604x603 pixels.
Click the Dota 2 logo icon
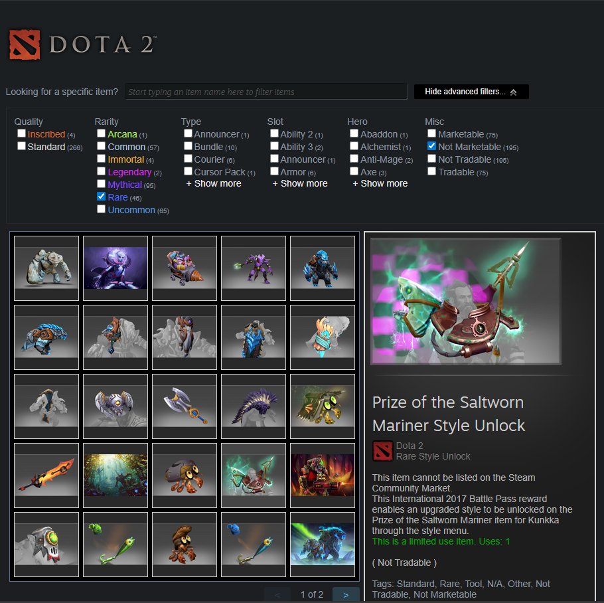click(25, 44)
